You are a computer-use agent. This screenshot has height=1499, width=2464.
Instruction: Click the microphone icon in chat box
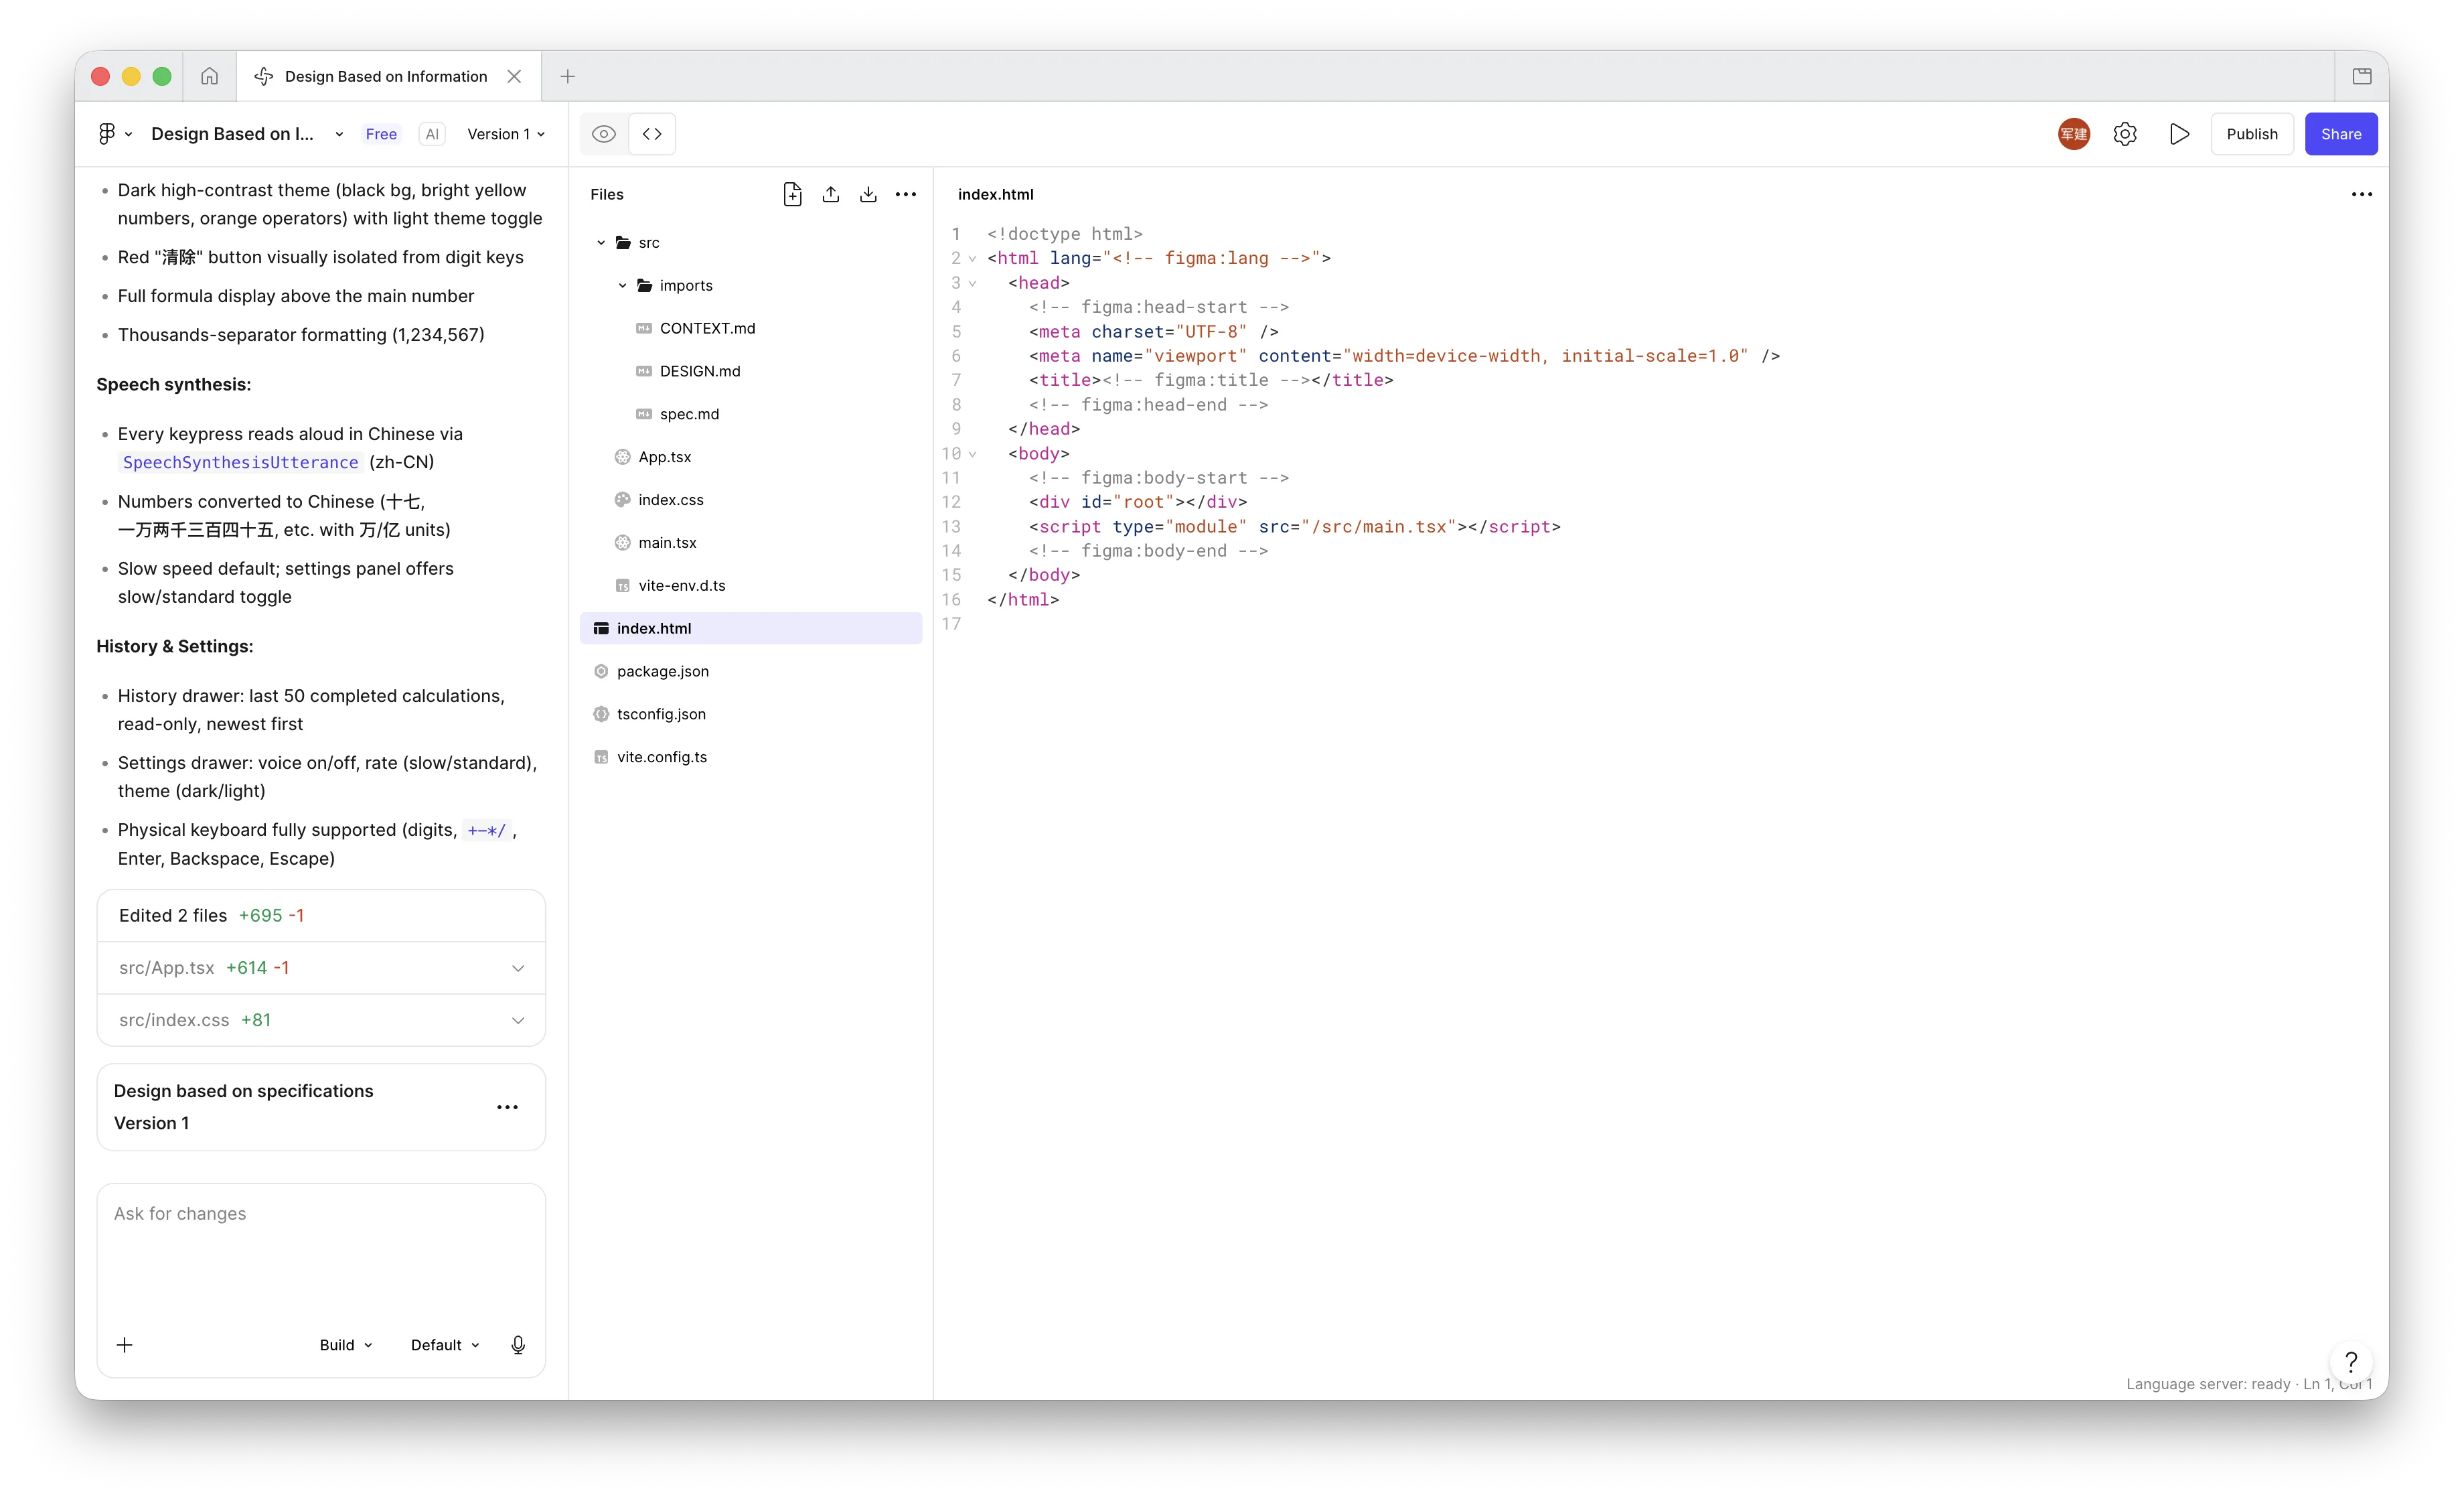click(518, 1345)
